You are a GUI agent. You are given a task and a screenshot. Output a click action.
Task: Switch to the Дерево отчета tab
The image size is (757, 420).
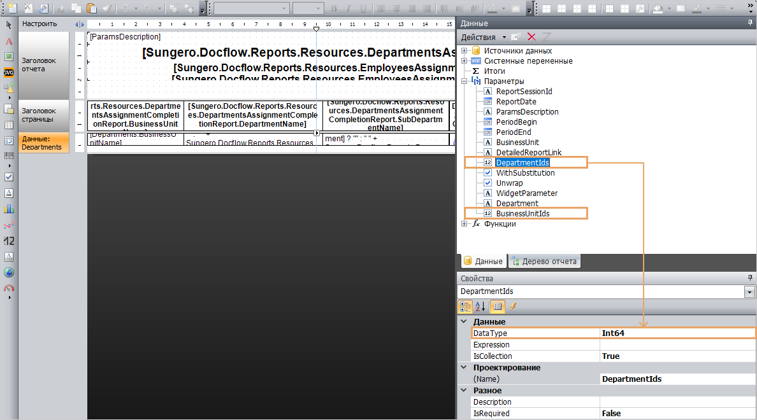click(x=544, y=262)
